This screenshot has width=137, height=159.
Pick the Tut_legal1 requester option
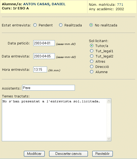(x=92, y=51)
